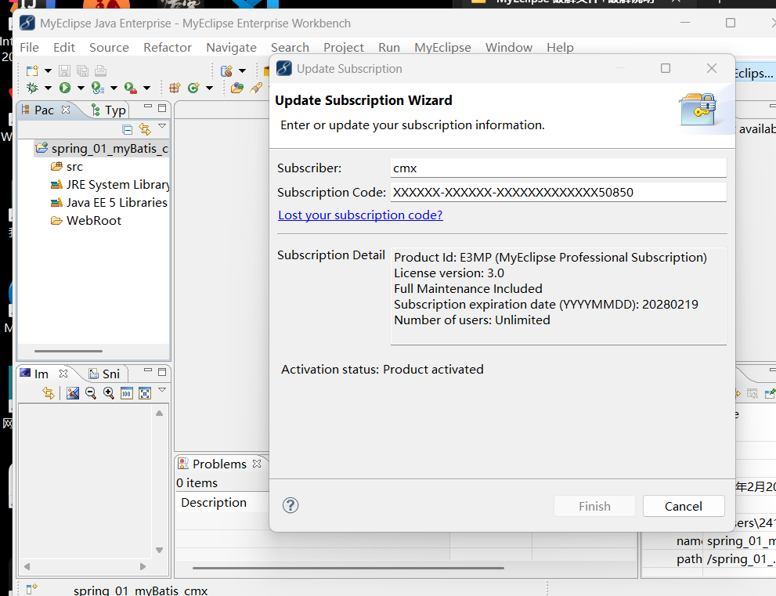Click the New Java Package icon
This screenshot has height=596, width=776.
coord(175,88)
